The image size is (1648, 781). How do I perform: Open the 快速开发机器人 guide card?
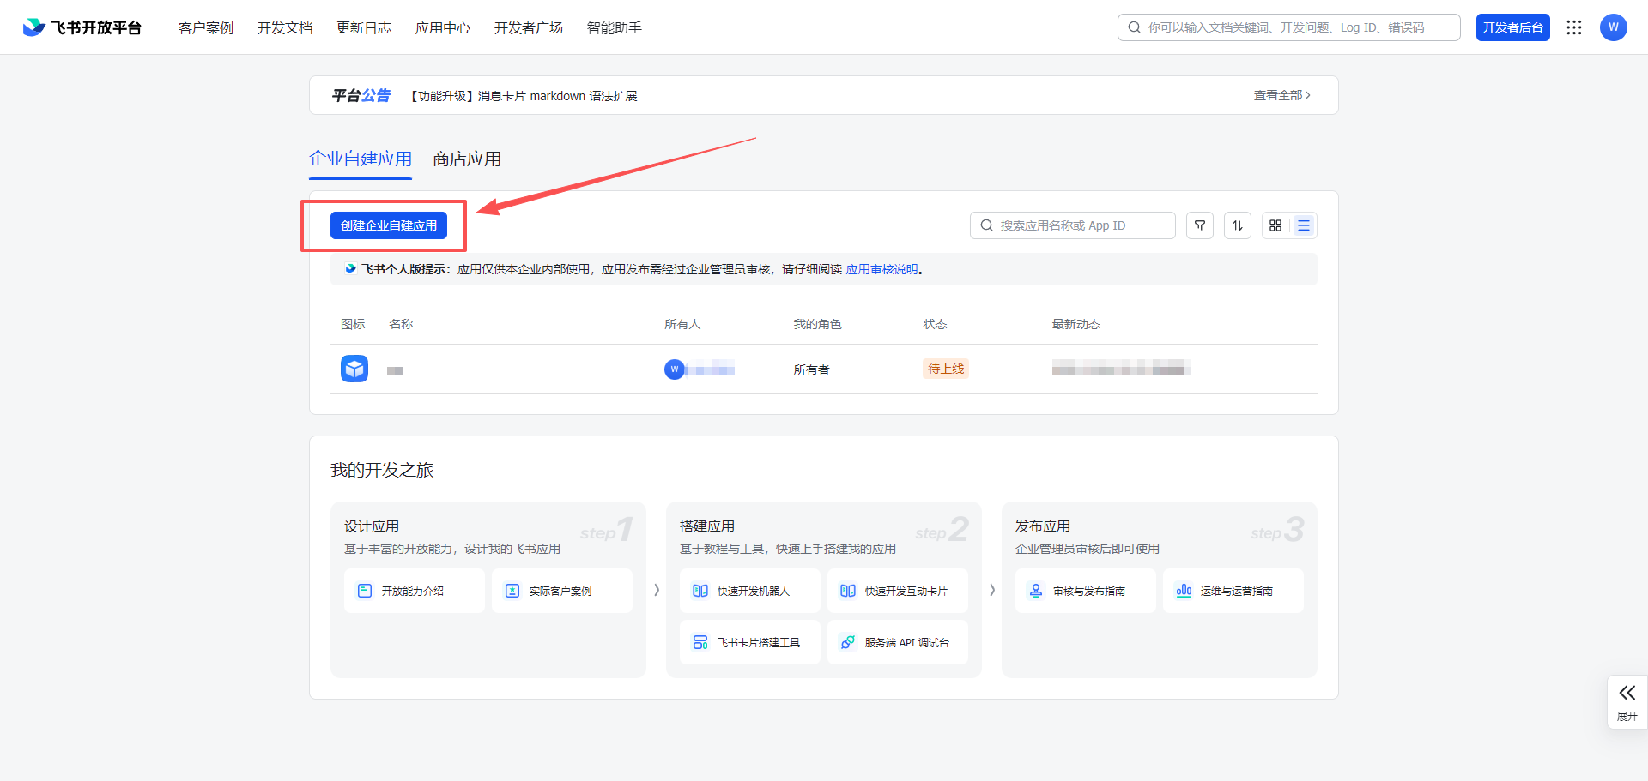[x=749, y=591]
